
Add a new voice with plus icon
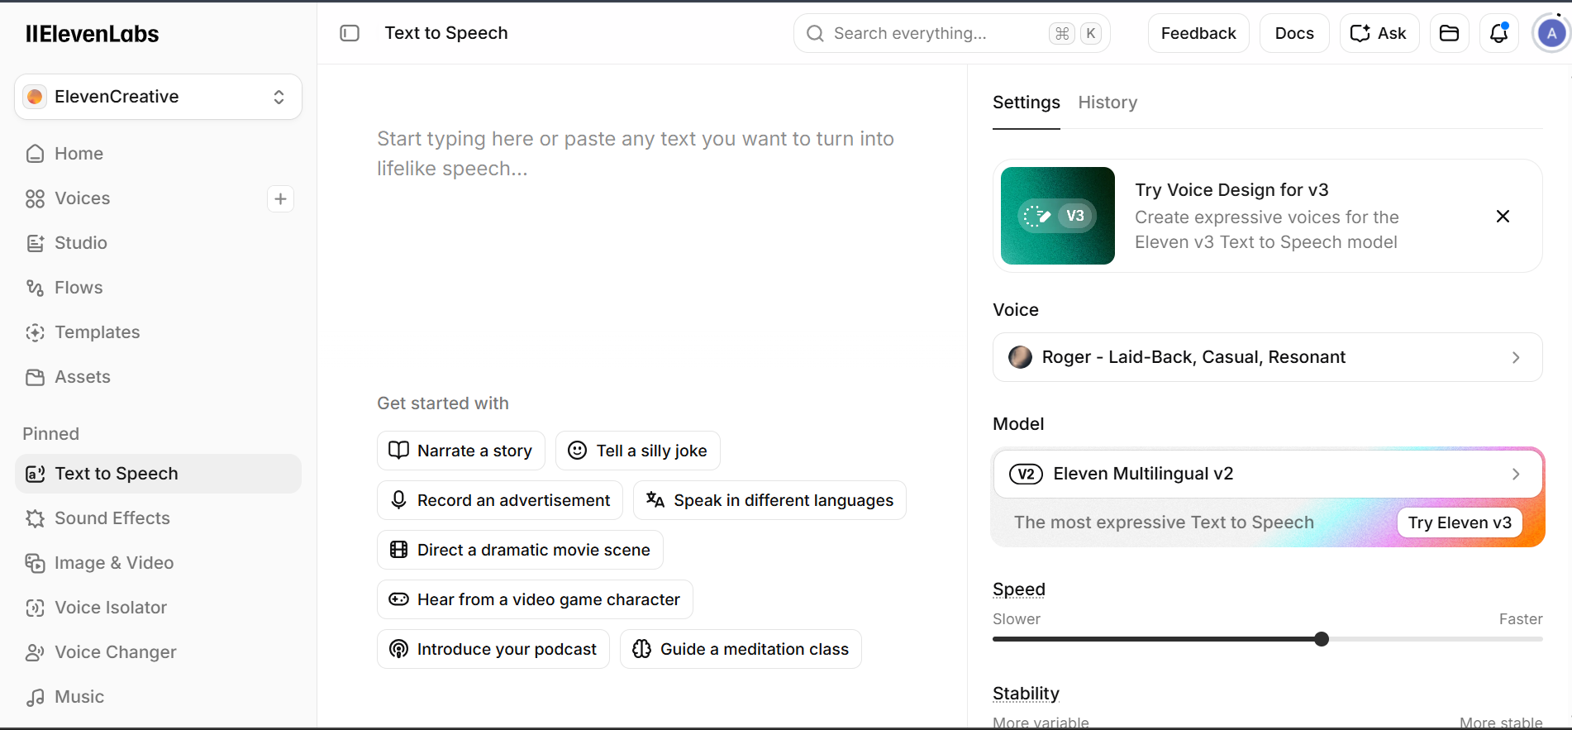tap(280, 198)
